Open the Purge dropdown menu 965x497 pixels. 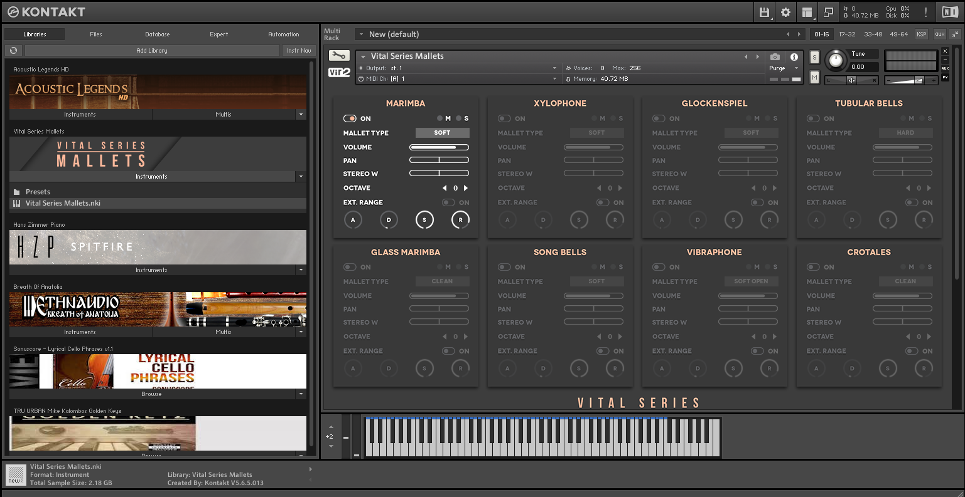[784, 68]
